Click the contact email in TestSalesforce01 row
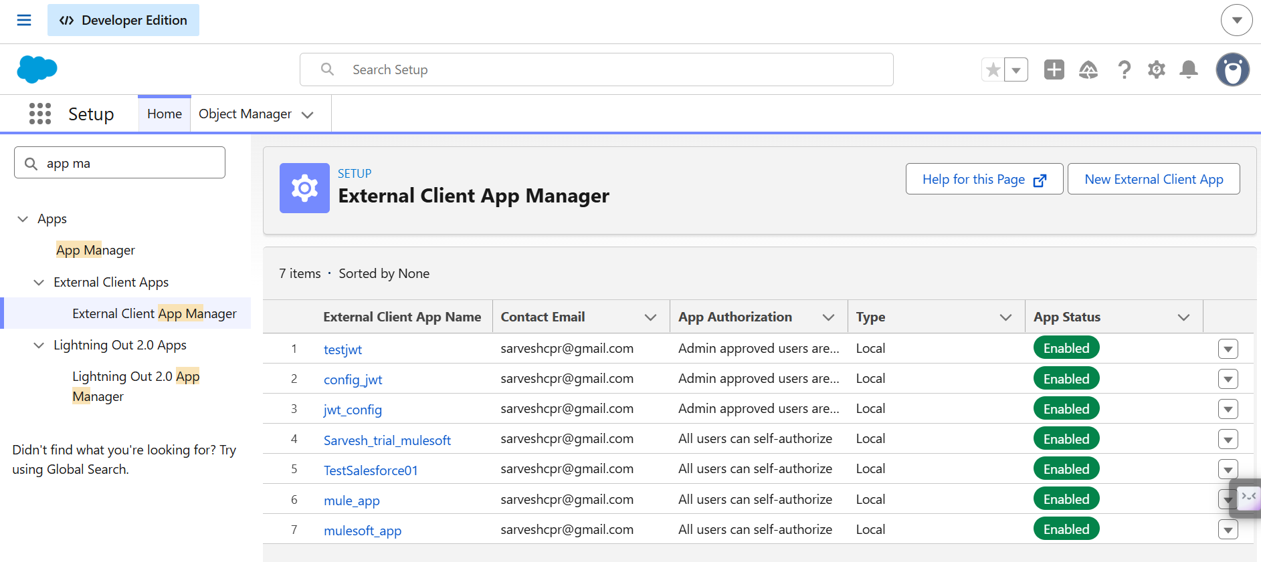The image size is (1261, 562). click(567, 468)
